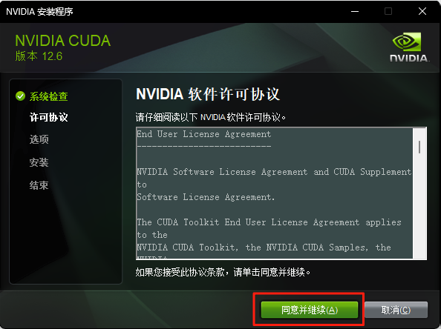This screenshot has width=441, height=329.
Task: Click the 请仔细阅读以下 instruction text
Action: click(211, 117)
